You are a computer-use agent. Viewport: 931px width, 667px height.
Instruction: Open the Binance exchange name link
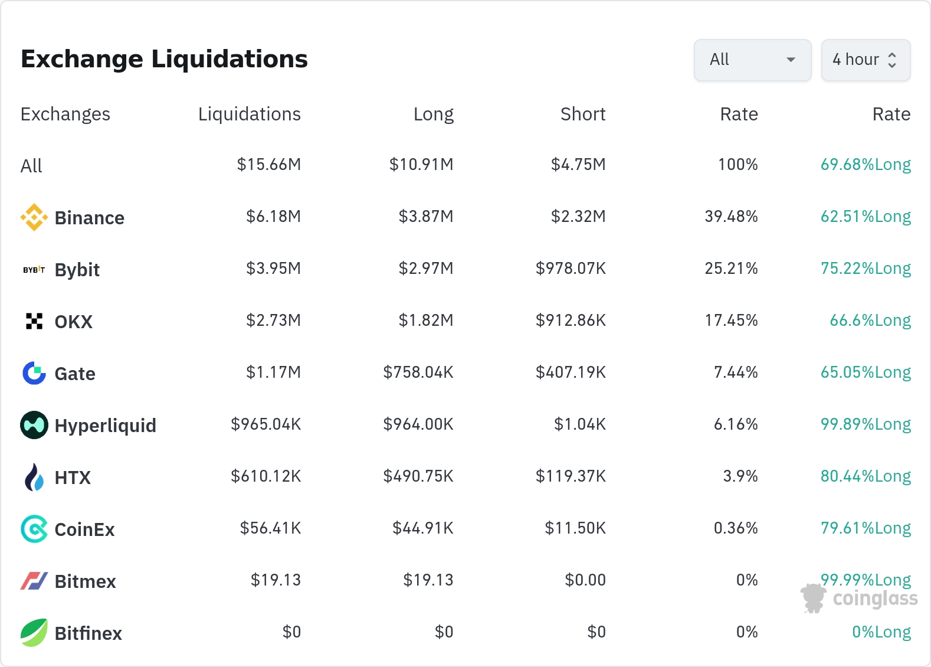pos(89,218)
